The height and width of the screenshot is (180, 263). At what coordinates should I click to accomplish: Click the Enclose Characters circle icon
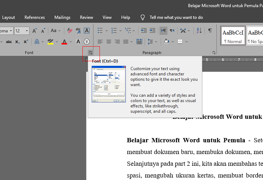pos(86,42)
